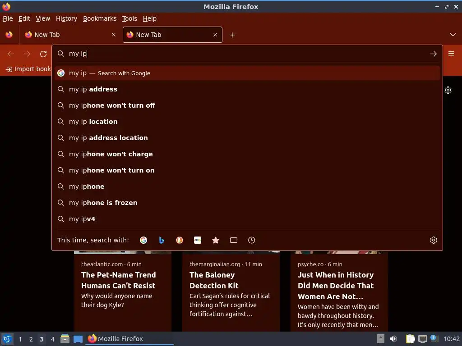462x346 pixels.
Task: Click the 10:42 clock in taskbar
Action: click(451, 339)
